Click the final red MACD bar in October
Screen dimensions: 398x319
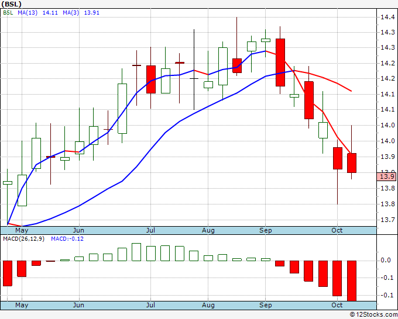coord(352,281)
